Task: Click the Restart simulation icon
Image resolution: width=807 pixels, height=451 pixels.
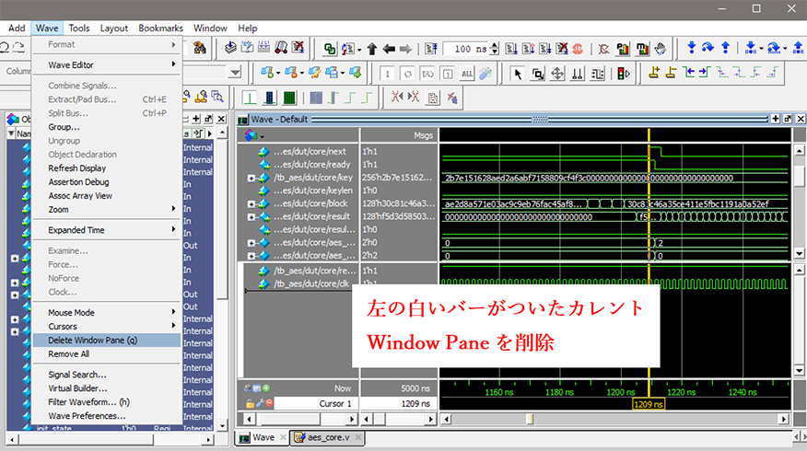Action: tap(427, 48)
